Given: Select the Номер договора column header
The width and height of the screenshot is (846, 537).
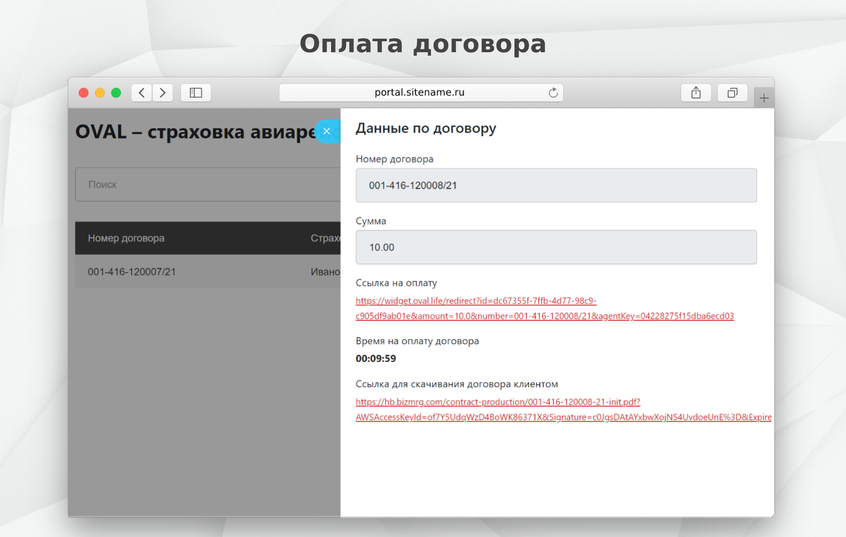Looking at the screenshot, I should point(126,238).
